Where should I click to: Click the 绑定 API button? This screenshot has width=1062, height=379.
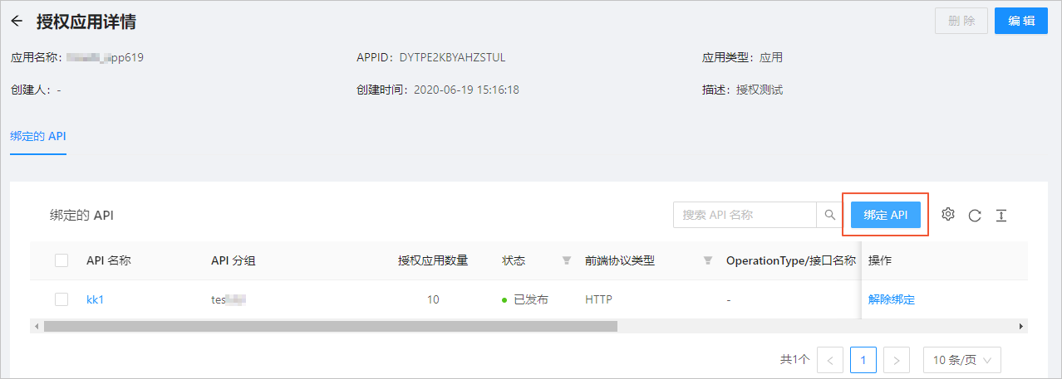coord(886,215)
